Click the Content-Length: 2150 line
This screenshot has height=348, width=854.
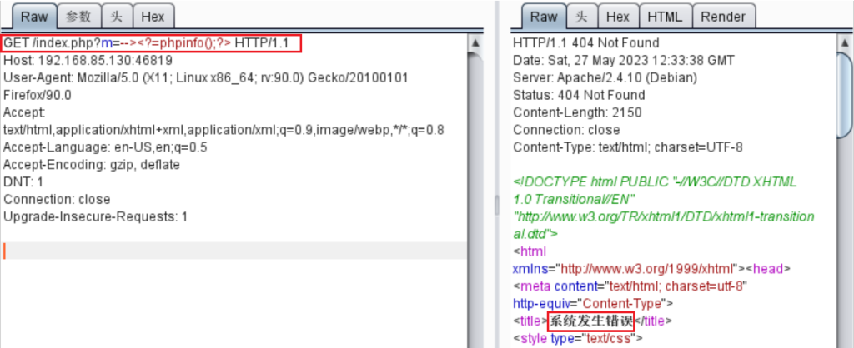(577, 112)
